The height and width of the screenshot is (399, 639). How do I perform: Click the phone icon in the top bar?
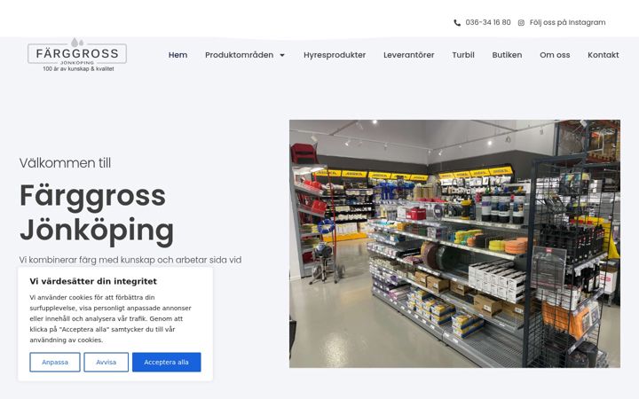coord(457,23)
